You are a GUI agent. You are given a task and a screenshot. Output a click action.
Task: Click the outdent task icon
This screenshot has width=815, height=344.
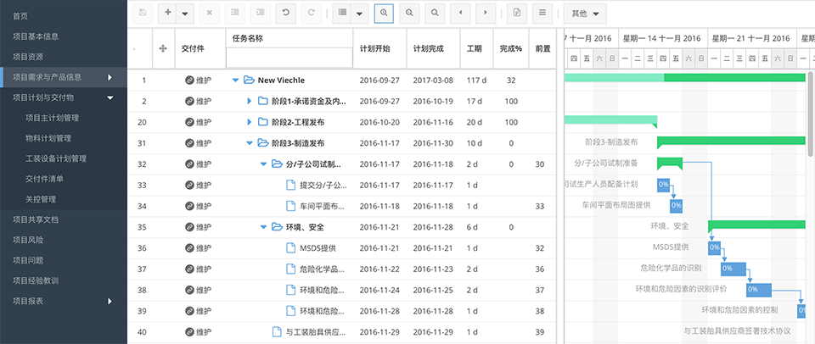235,13
